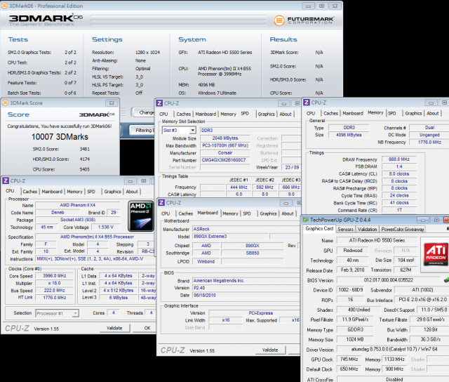This screenshot has height=382, width=449.
Task: Click the Filtering button in 3DMark06
Action: tap(142, 131)
